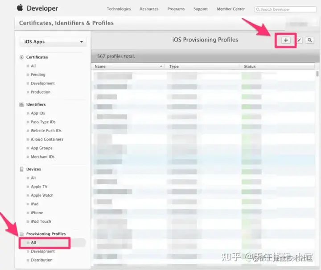The width and height of the screenshot is (321, 270).
Task: Click the Provisioning Profiles section icon
Action: pos(21,234)
